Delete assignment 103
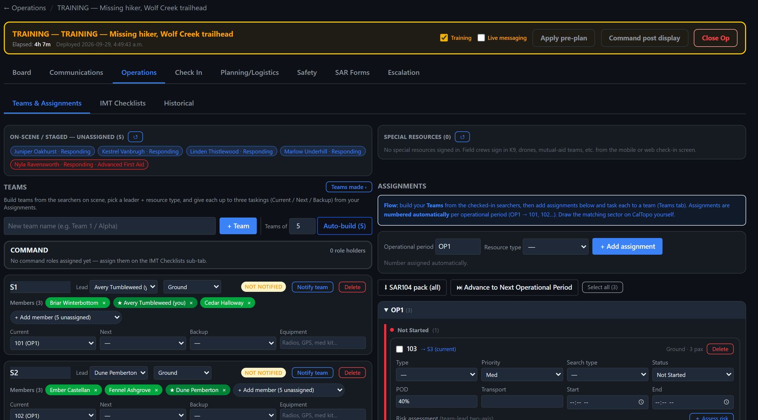758x420 pixels. pyautogui.click(x=720, y=349)
